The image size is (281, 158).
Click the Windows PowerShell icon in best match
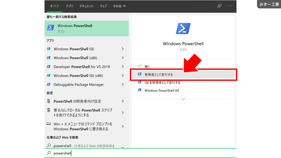coord(51,28)
